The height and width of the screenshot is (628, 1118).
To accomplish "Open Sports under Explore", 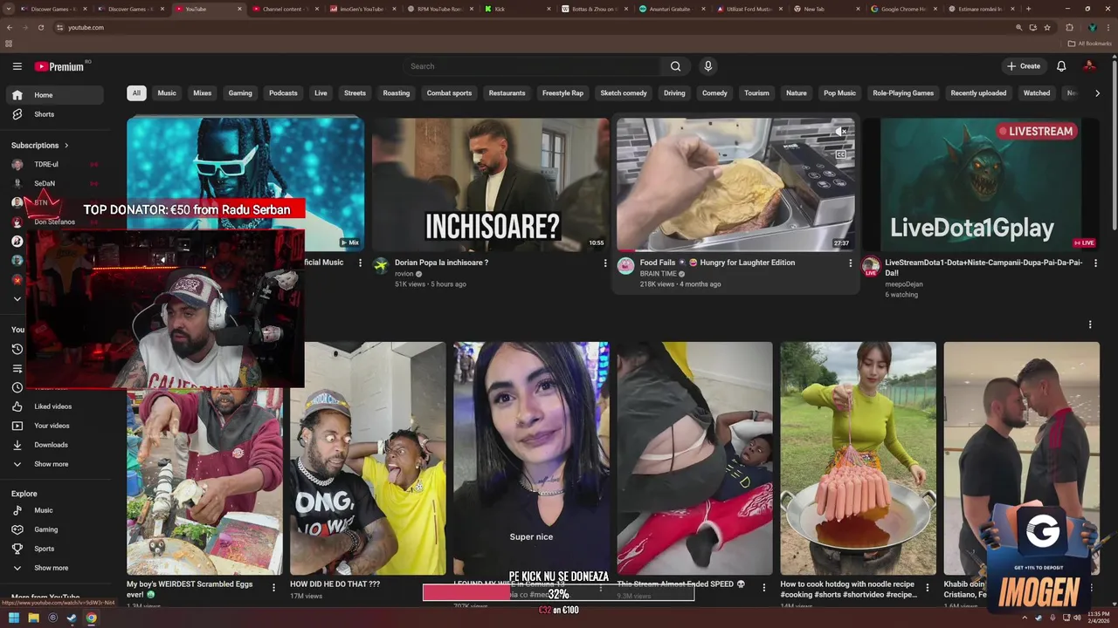I will tap(54, 549).
